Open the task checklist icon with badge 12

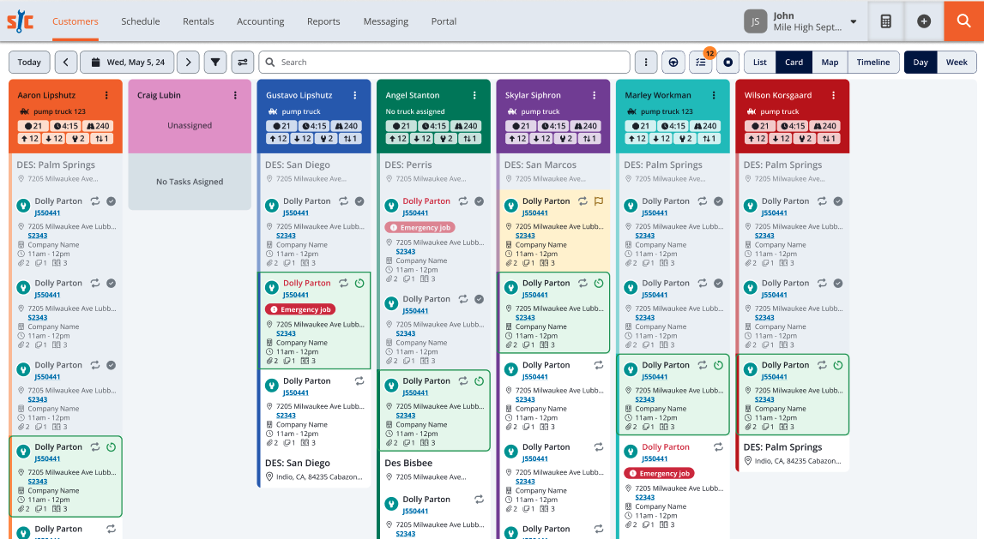click(x=701, y=62)
